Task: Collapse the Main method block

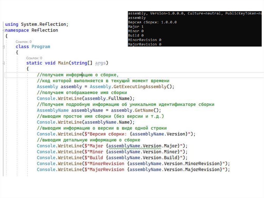Action: point(3,63)
